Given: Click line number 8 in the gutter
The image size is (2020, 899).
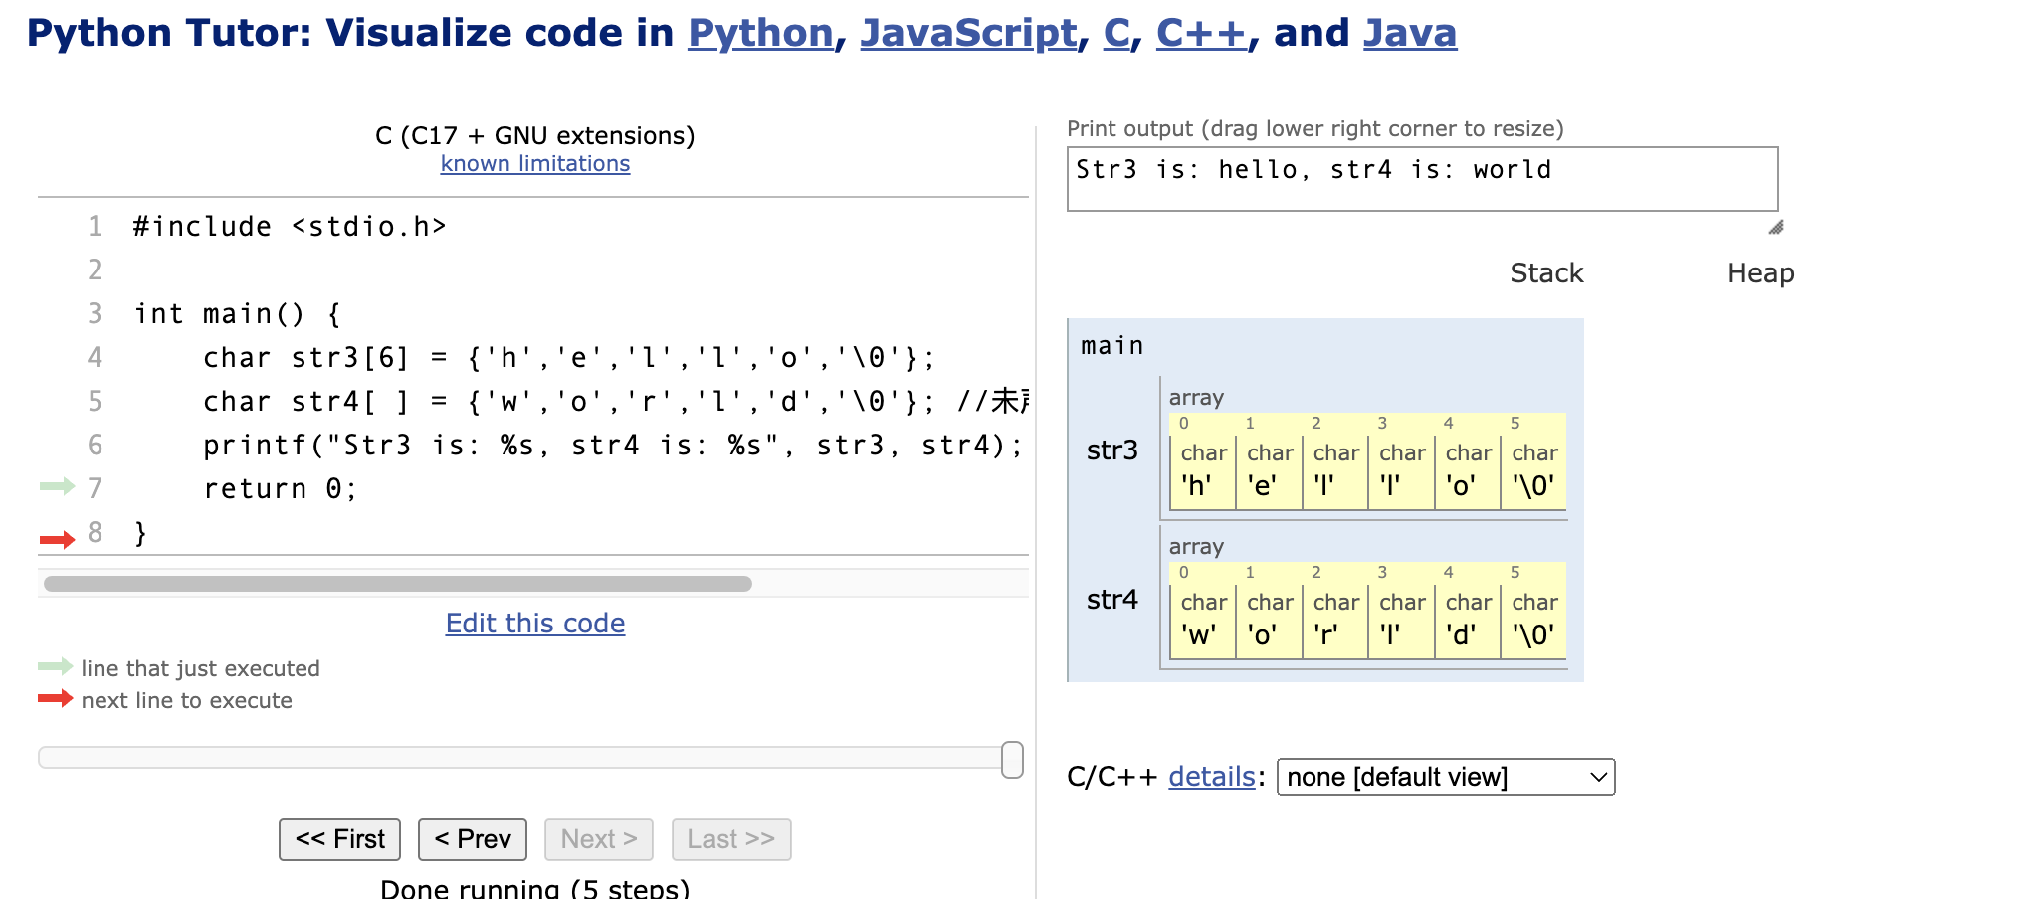Looking at the screenshot, I should 95,533.
